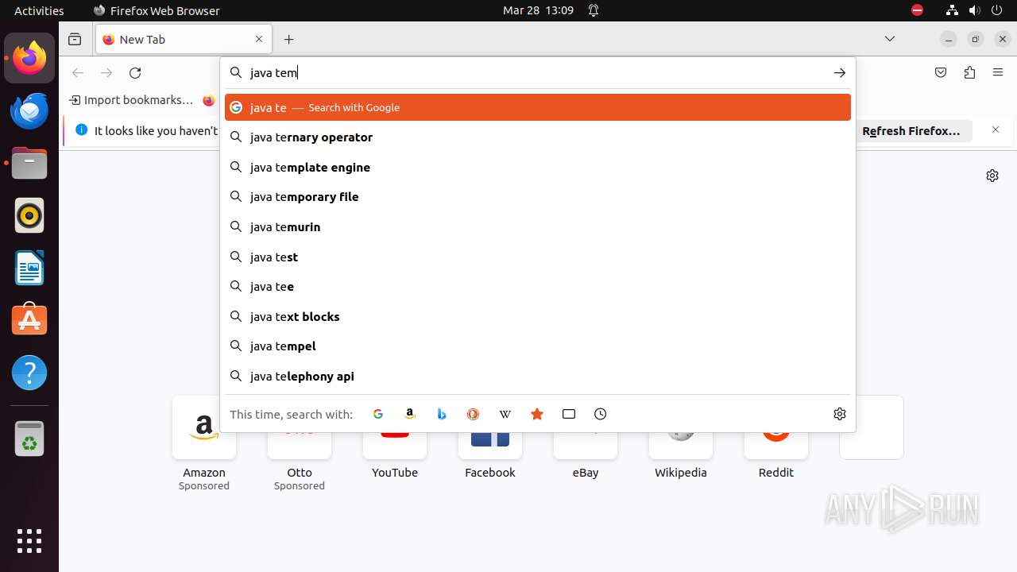The image size is (1017, 572).
Task: Open notifications bell in top bar
Action: [594, 10]
